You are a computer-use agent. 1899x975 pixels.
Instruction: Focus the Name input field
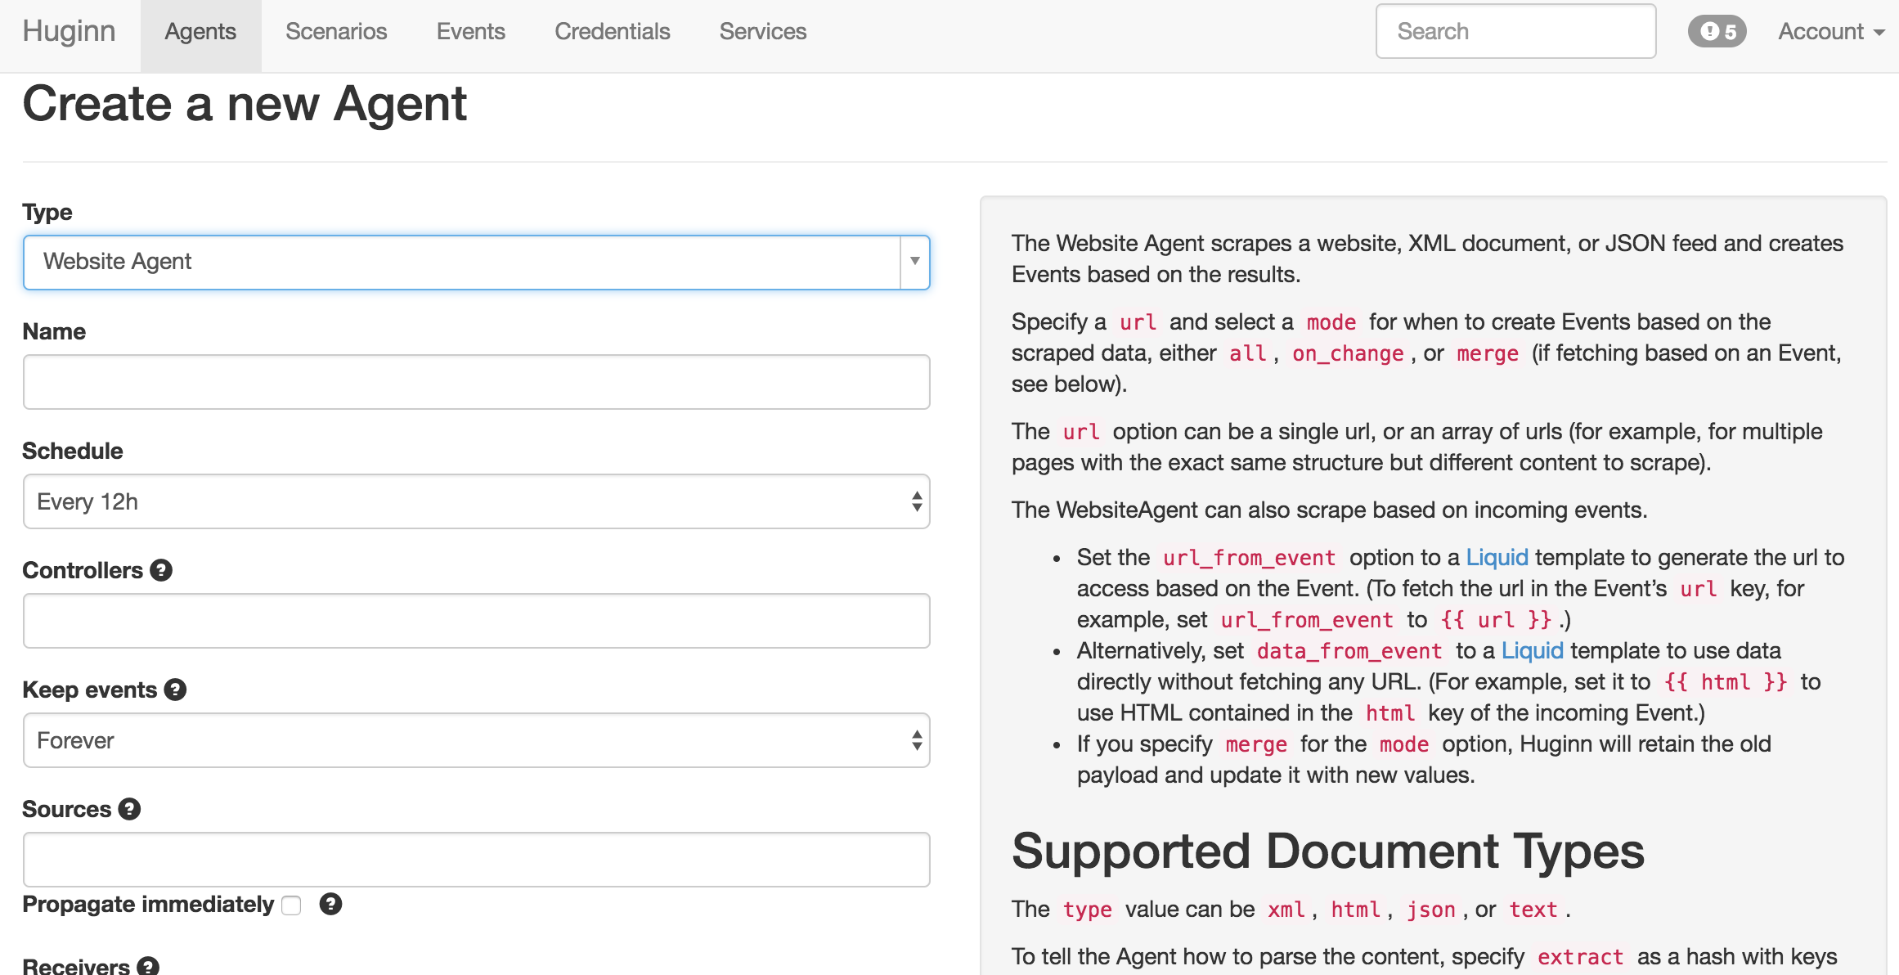tap(477, 382)
